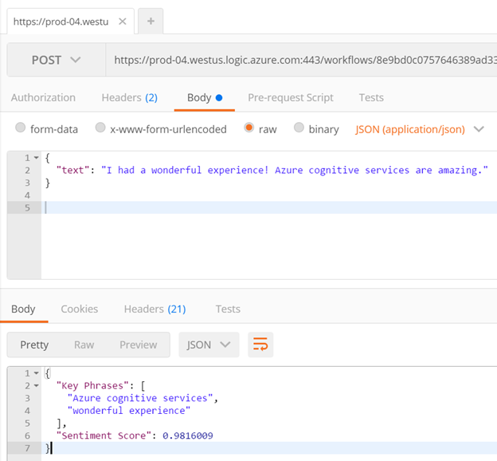Click "wonderful experience" value in response
The image size is (497, 461).
[x=129, y=411]
